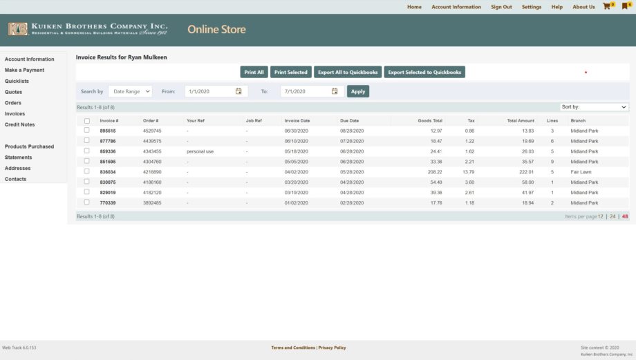The image size is (636, 360).
Task: Open Statements in the sidebar
Action: 18,158
